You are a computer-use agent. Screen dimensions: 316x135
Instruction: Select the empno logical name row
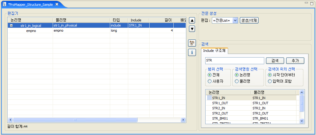31,31
